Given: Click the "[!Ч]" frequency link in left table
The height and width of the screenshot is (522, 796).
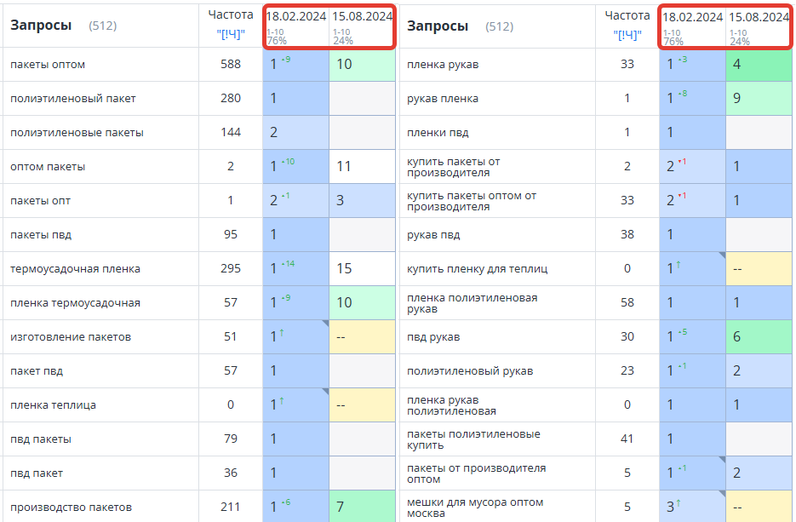Looking at the screenshot, I should [x=230, y=34].
